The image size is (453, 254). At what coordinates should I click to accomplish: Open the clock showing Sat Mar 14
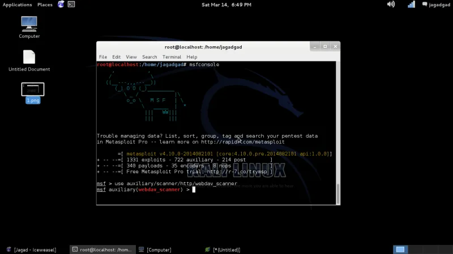(x=226, y=5)
